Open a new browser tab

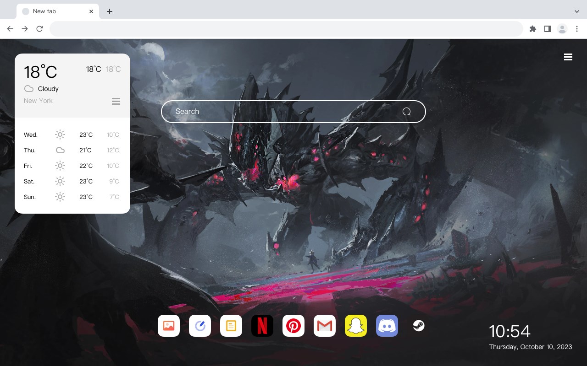(109, 11)
